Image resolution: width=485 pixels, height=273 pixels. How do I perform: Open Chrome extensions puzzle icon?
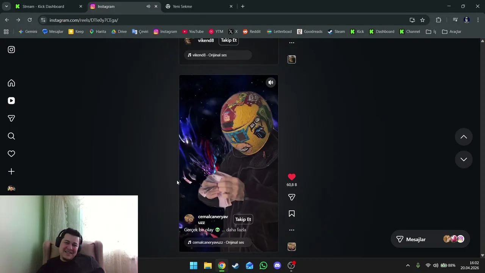(x=438, y=20)
